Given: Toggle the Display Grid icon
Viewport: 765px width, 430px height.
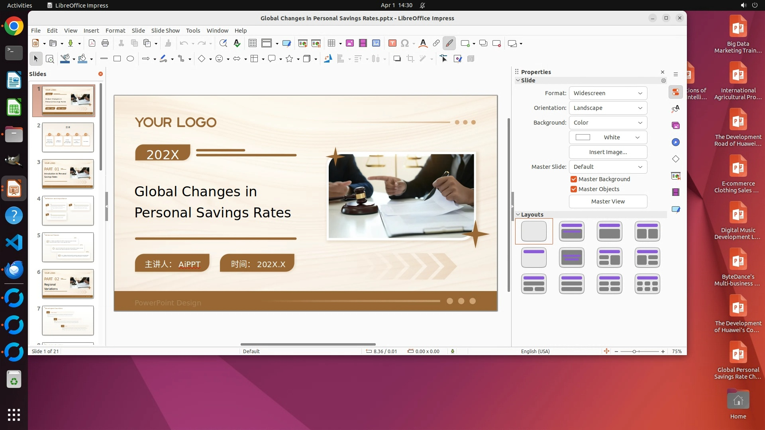Looking at the screenshot, I should (x=252, y=43).
